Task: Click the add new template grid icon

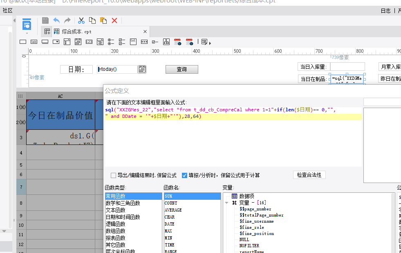Action: 47,32
